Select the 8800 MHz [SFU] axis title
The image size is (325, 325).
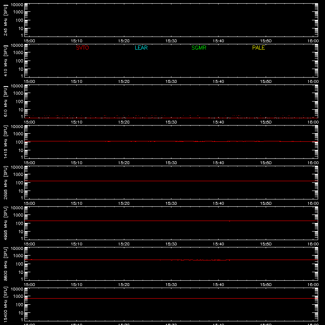(x=6, y=264)
